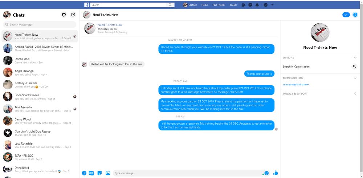Start a new message with compose icon
This screenshot has height=178, width=363.
point(73,15)
